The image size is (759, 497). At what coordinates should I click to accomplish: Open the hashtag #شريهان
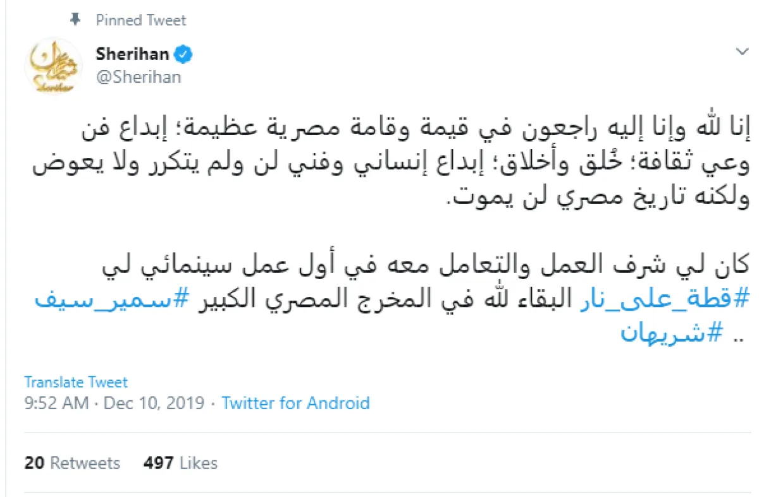670,332
